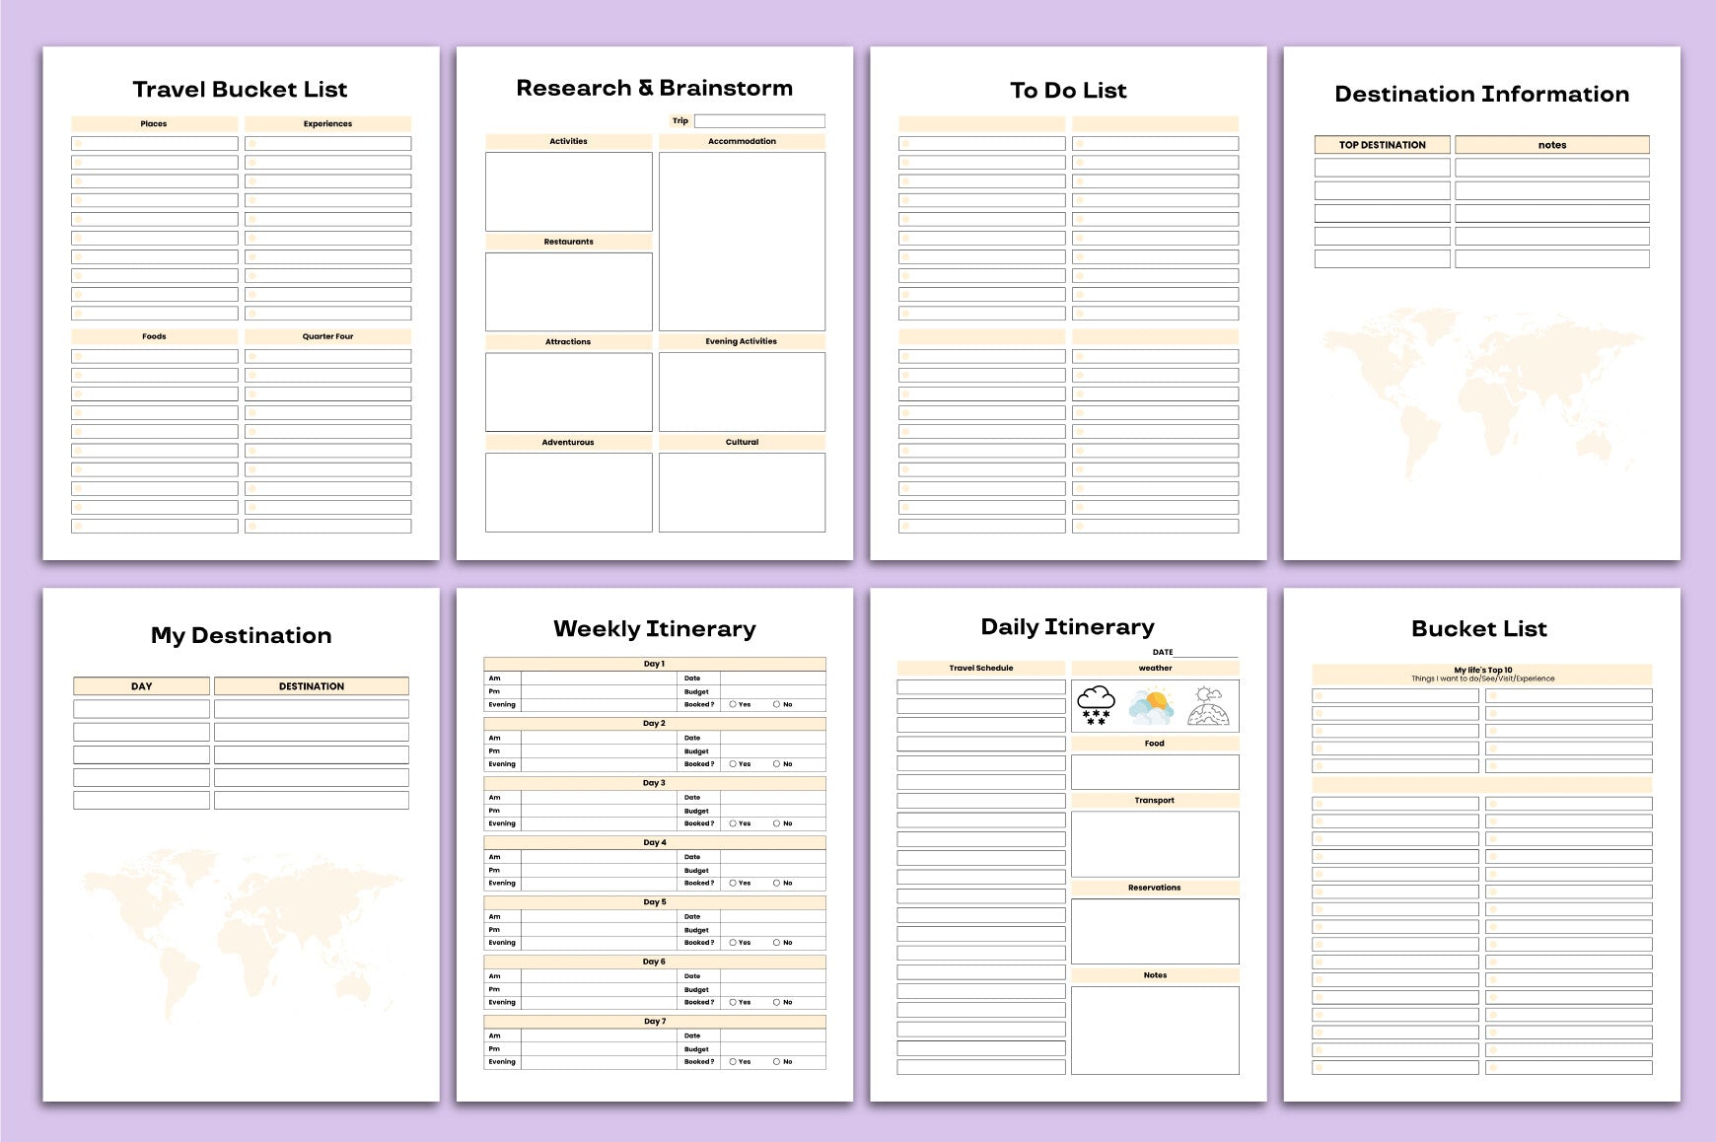The height and width of the screenshot is (1142, 1716).
Task: Click the 'Day 4' header in Weekly Itinerary
Action: (655, 842)
